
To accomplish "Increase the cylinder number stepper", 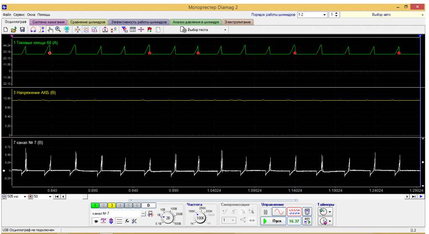I will click(336, 13).
